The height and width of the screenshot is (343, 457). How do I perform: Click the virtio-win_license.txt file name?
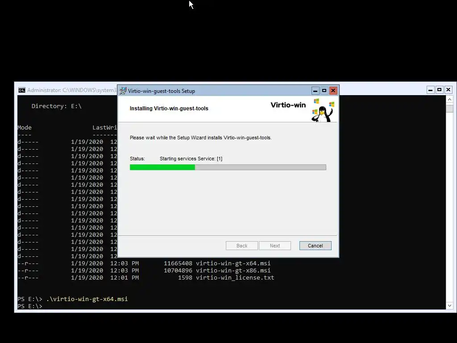click(x=235, y=278)
